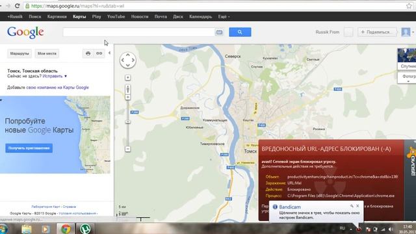416x234 pixels.
Task: Click the Тимирязевское label on the map
Action: coord(213,144)
